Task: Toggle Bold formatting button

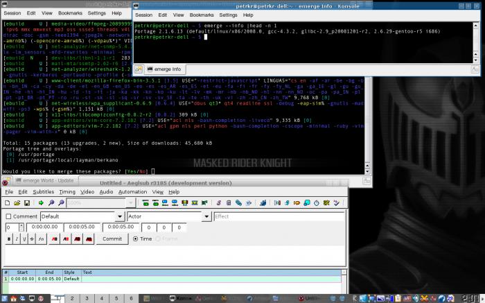Action: pyautogui.click(x=9, y=239)
